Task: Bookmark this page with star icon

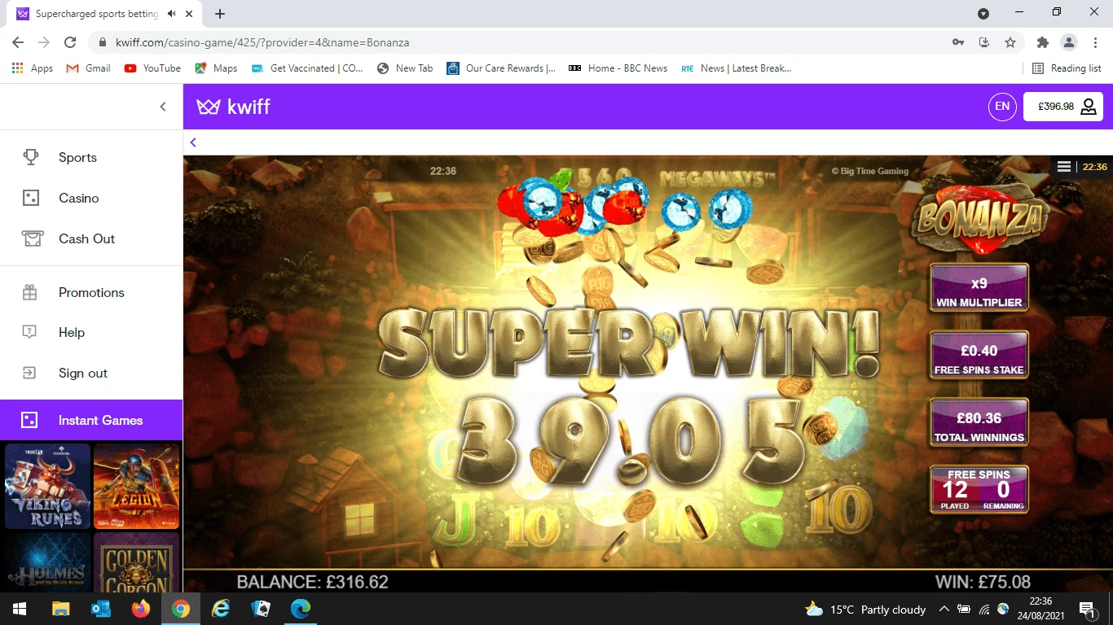Action: [1010, 42]
